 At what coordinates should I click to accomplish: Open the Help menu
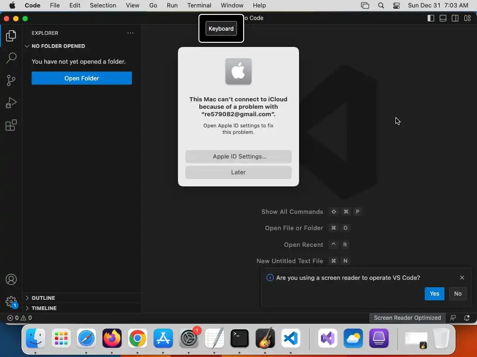(259, 6)
